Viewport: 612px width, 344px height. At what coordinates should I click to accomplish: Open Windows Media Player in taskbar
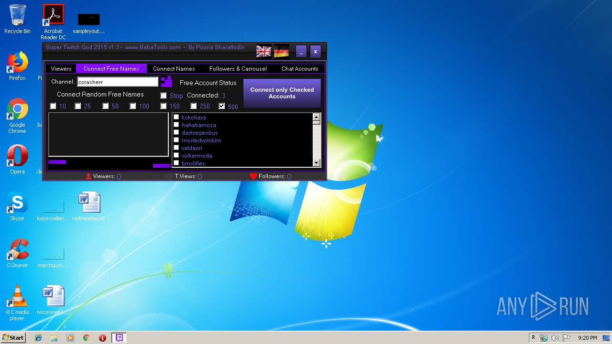[x=70, y=338]
